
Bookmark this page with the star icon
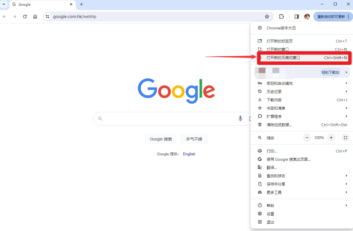267,17
